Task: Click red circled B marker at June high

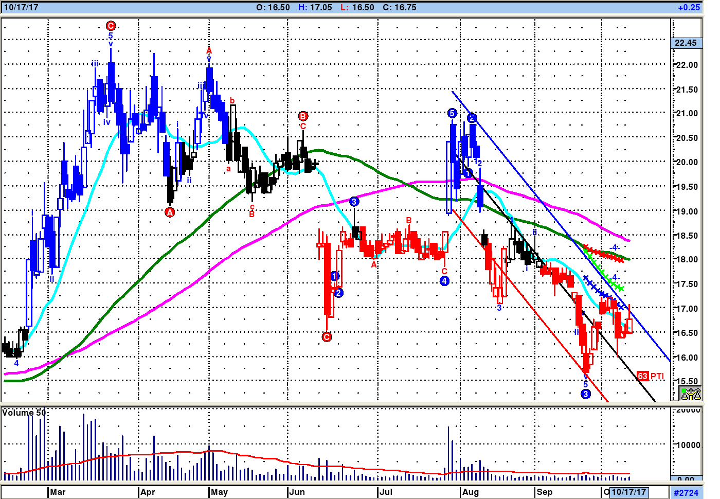Action: (x=303, y=116)
